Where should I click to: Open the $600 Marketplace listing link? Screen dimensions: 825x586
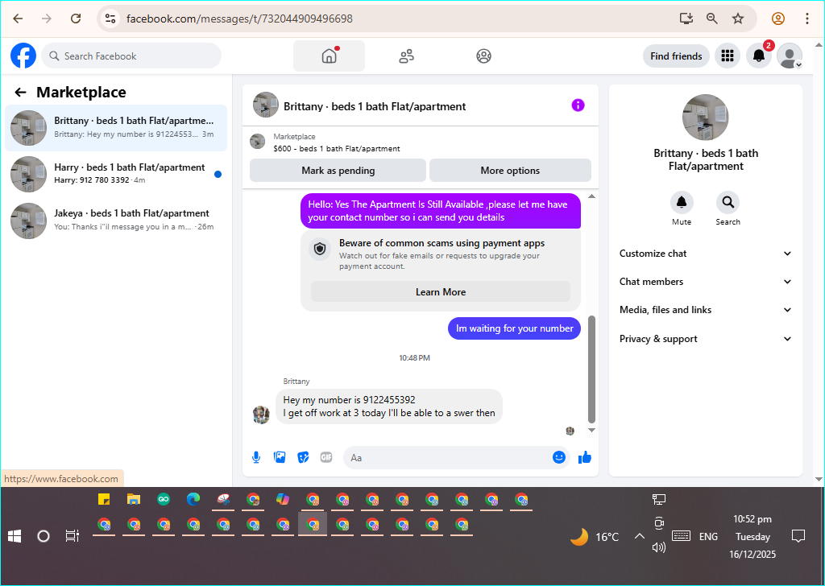coord(337,148)
